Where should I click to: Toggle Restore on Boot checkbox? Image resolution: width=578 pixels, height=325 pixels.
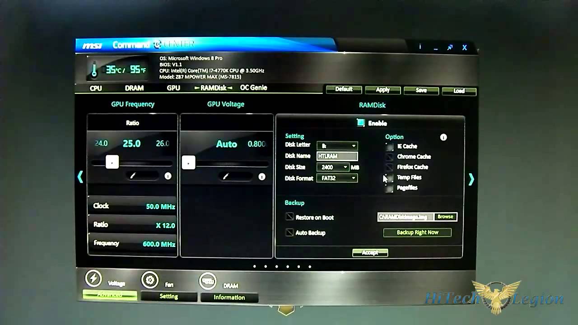coord(290,217)
